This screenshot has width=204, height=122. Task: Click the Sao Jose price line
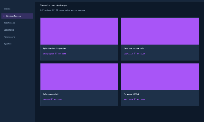point(134,99)
